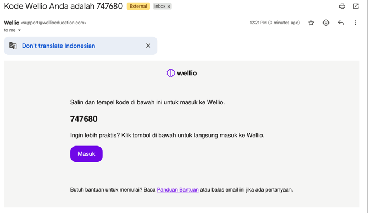Add emoji reaction to the email
The width and height of the screenshot is (368, 213).
click(326, 23)
